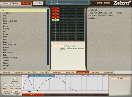This screenshot has width=132, height=97.
Task: Select the MSEG3 envelope tab
Action: 76,95
